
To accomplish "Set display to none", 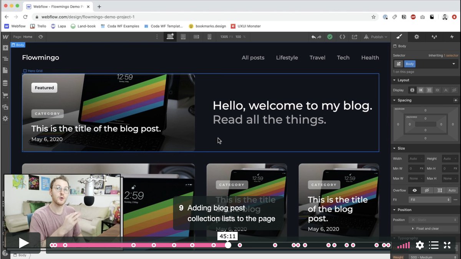I will pyautogui.click(x=454, y=90).
